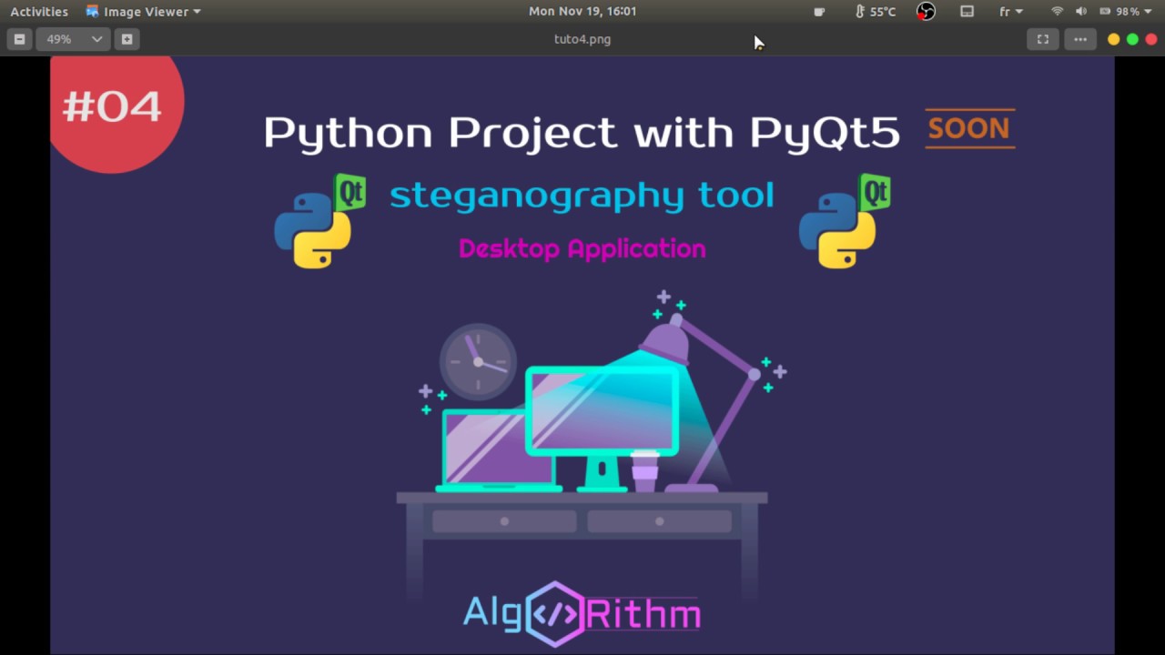Minimize the window with the yellow button
This screenshot has width=1165, height=655.
coord(1113,39)
